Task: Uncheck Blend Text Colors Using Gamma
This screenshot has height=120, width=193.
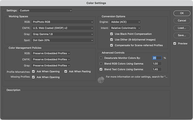Action: (x=101, y=69)
